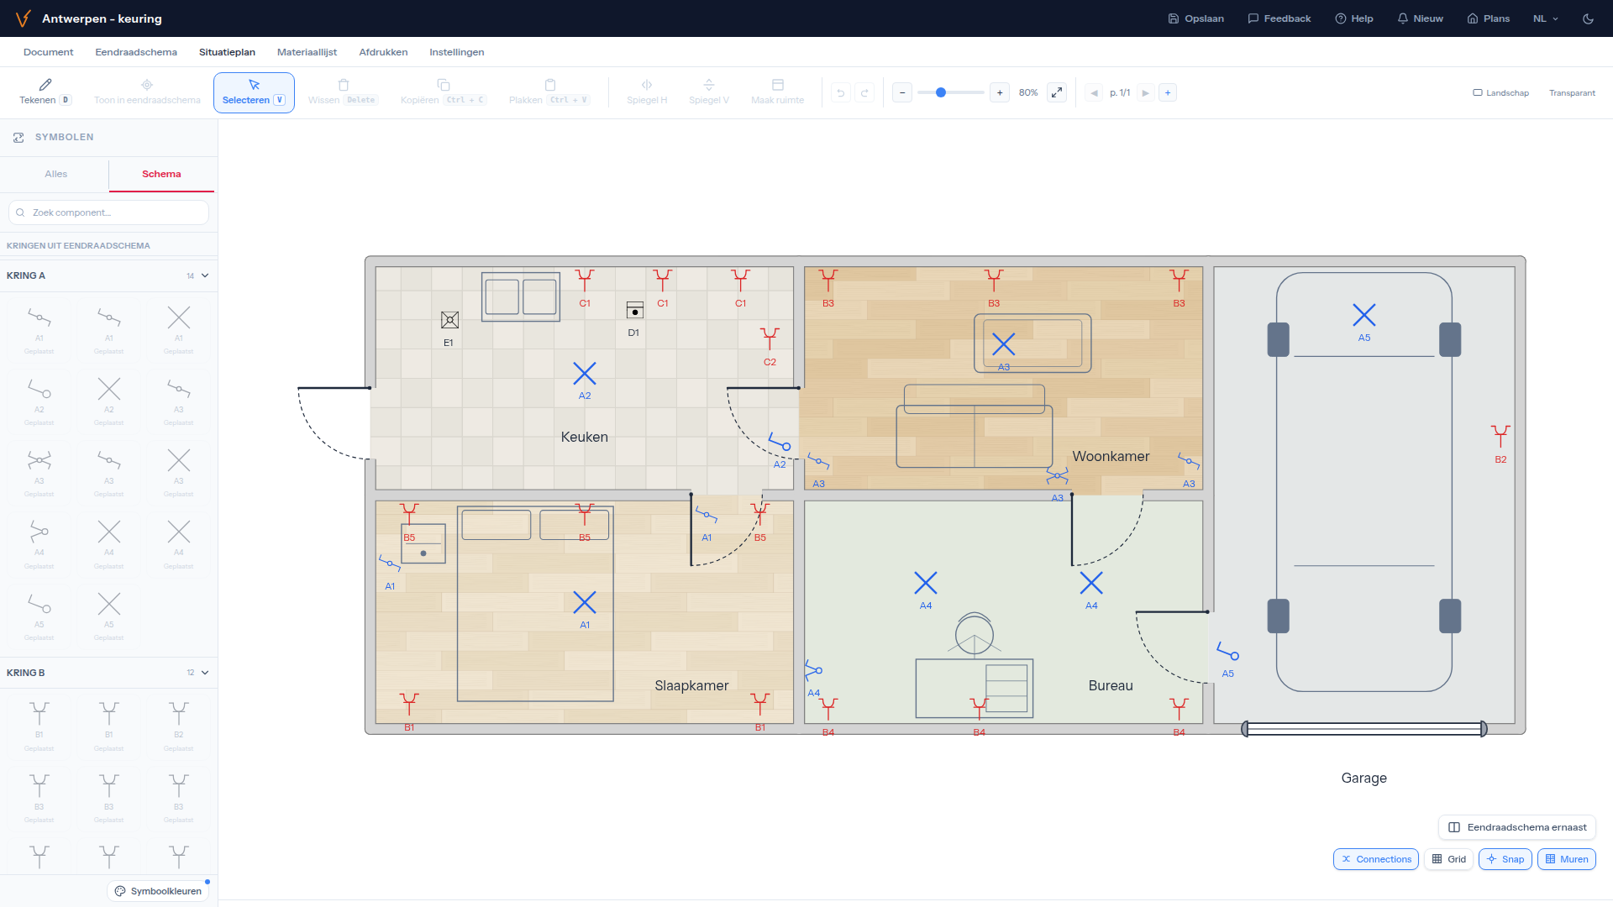The height and width of the screenshot is (907, 1613).
Task: Select the E1 symbol in Keuken
Action: pyautogui.click(x=449, y=320)
